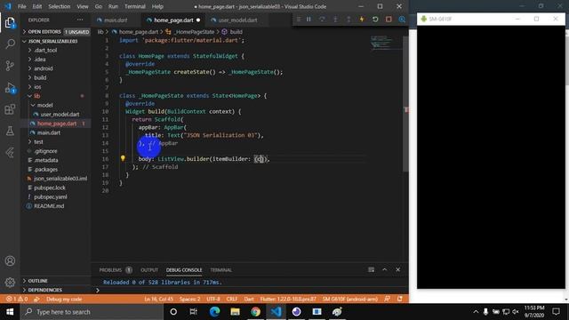Open the Explorer view in activity bar

tap(10, 23)
